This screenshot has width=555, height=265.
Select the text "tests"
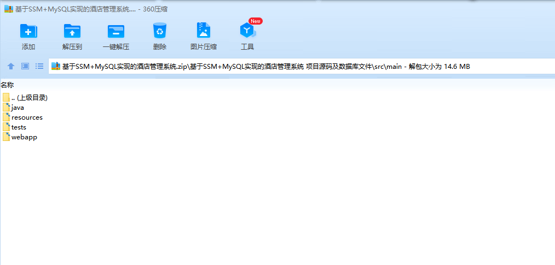(x=19, y=127)
